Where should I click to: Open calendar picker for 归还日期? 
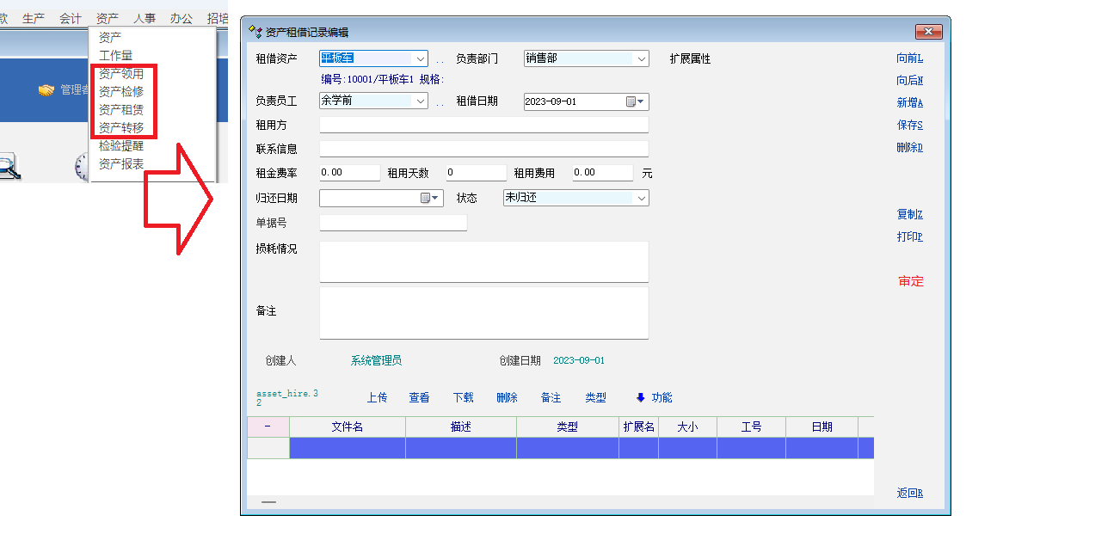pos(430,199)
